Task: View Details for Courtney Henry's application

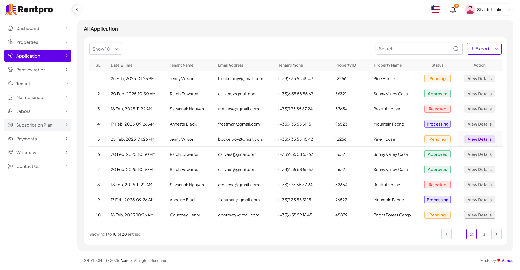Action: [x=479, y=215]
